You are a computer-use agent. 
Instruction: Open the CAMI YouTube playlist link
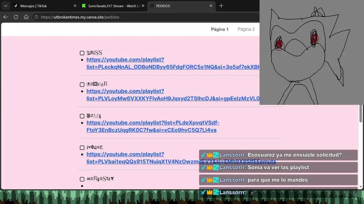[153, 126]
